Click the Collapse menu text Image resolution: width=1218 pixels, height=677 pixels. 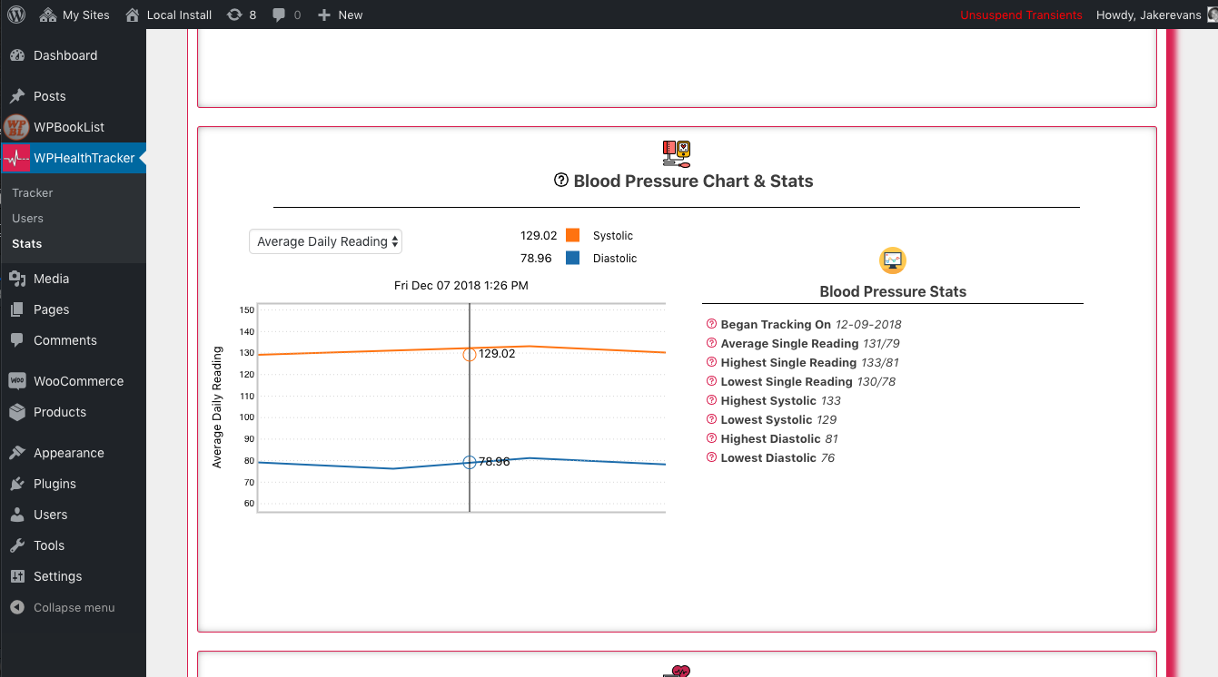tap(74, 607)
